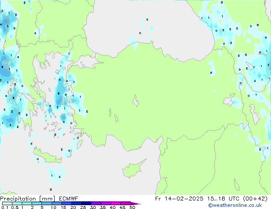
Task: Pick the 40–45 mm magenta legend swatch
Action: (x=116, y=203)
